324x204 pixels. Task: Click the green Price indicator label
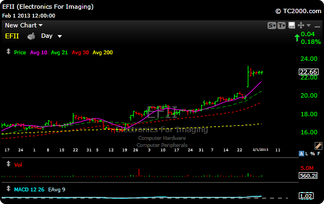(x=20, y=53)
